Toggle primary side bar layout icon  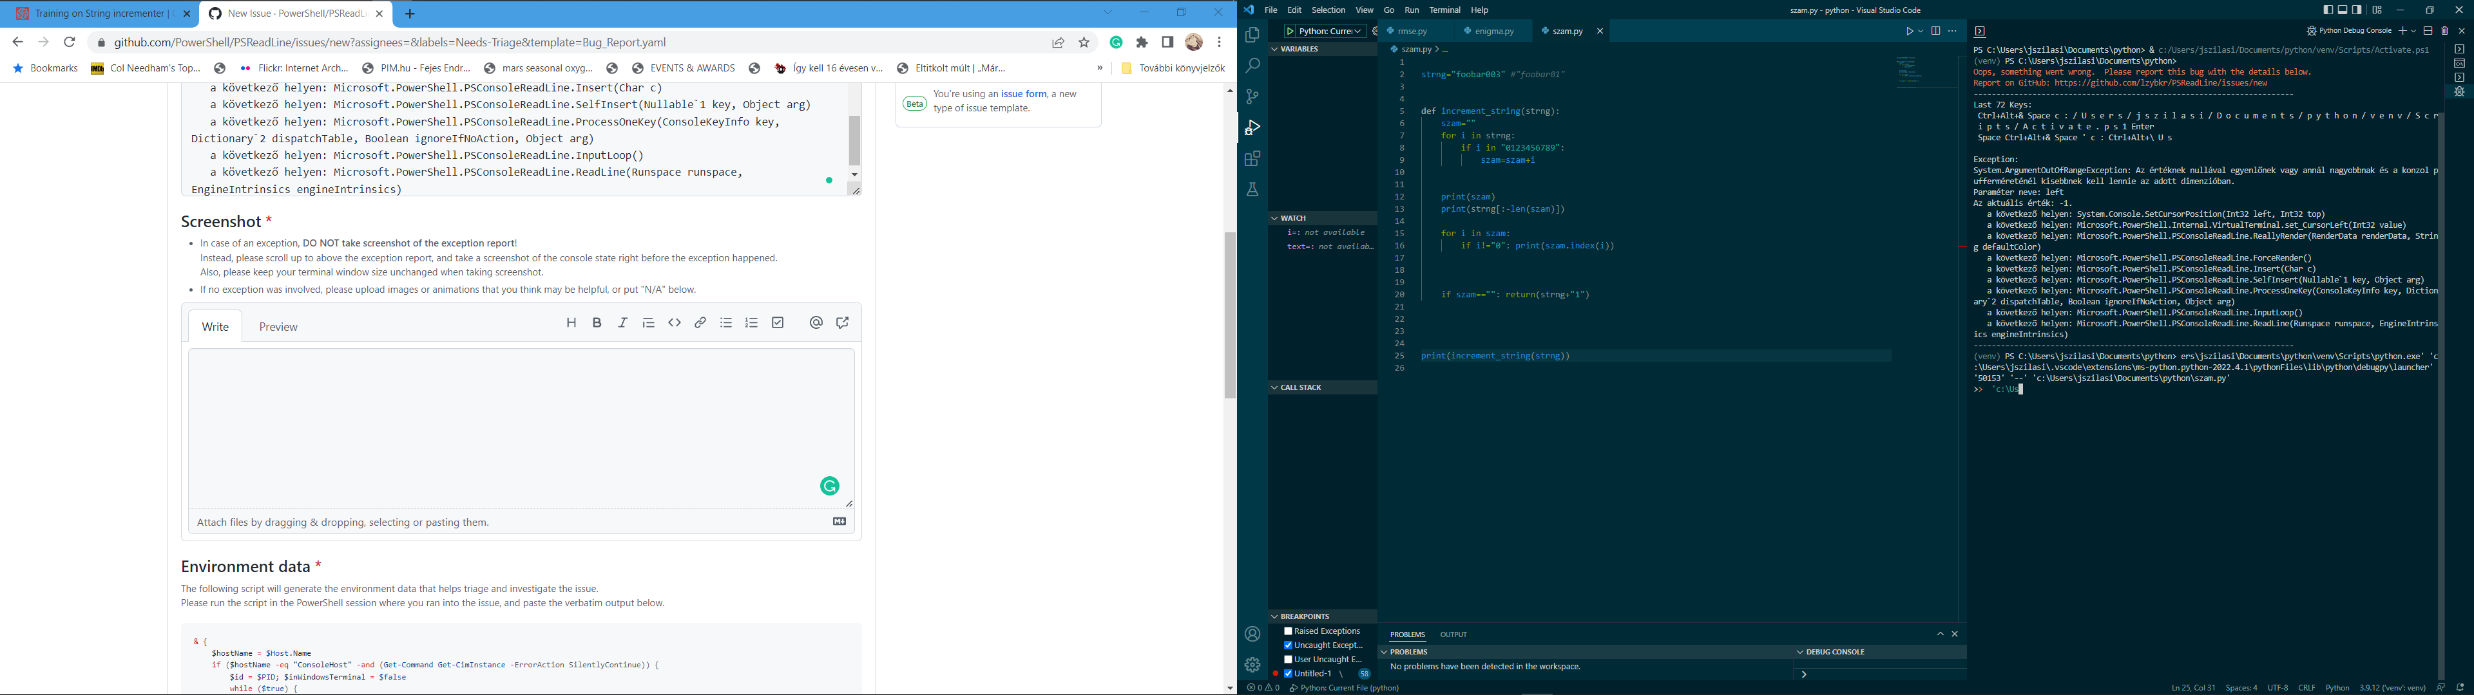click(2328, 10)
